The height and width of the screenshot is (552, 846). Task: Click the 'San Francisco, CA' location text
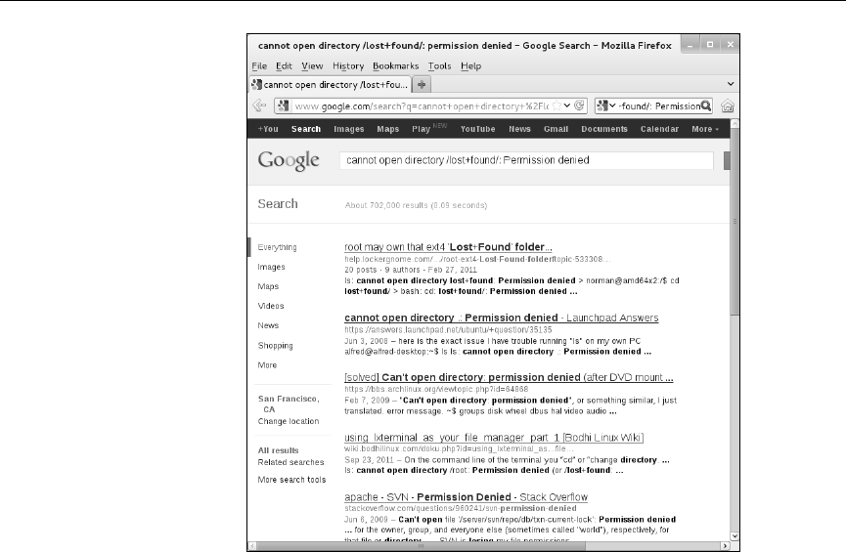pyautogui.click(x=289, y=403)
